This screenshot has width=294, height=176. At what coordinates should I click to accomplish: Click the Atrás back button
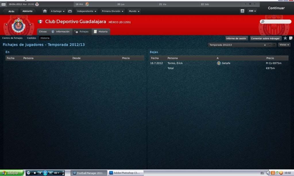coord(11,11)
